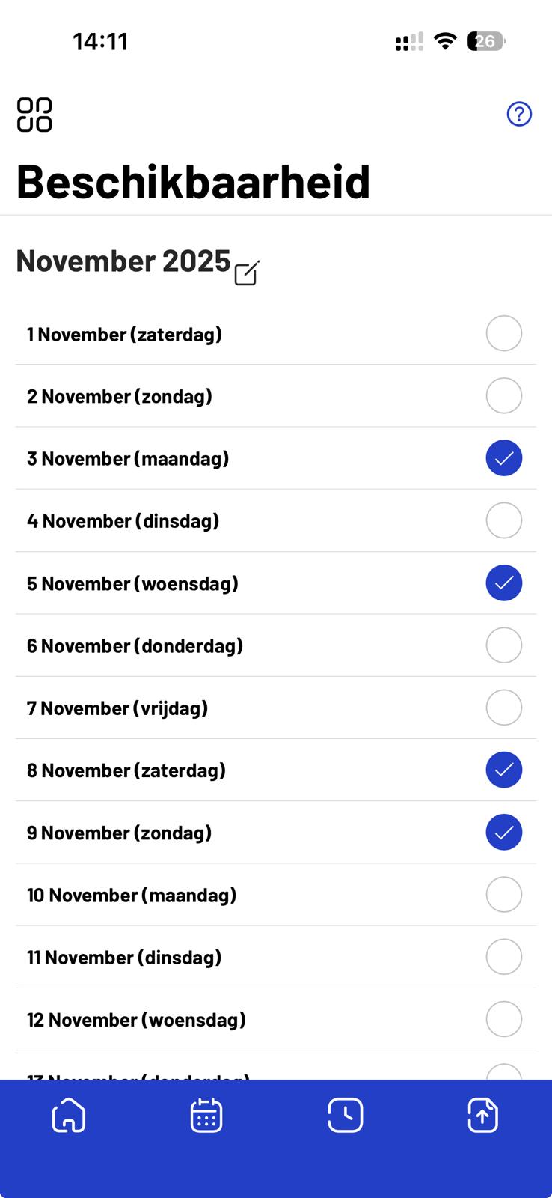Select the 7 November (vrijdag) row label
Image resolution: width=552 pixels, height=1198 pixels.
(x=117, y=708)
